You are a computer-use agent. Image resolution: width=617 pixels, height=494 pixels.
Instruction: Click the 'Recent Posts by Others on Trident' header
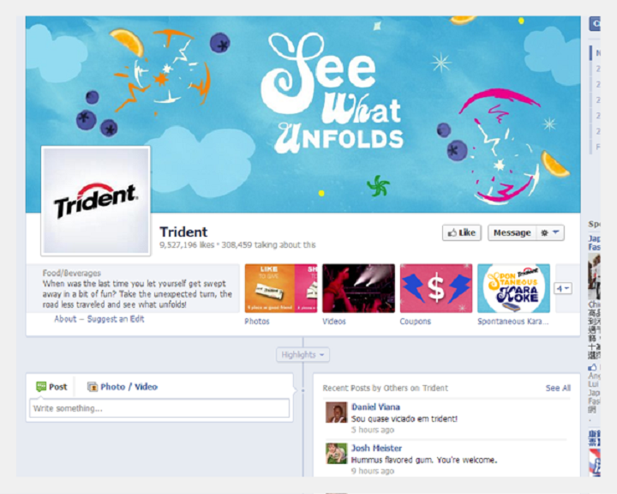click(x=386, y=388)
